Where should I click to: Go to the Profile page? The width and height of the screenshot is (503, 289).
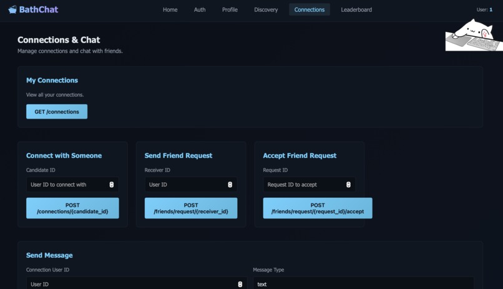[230, 9]
